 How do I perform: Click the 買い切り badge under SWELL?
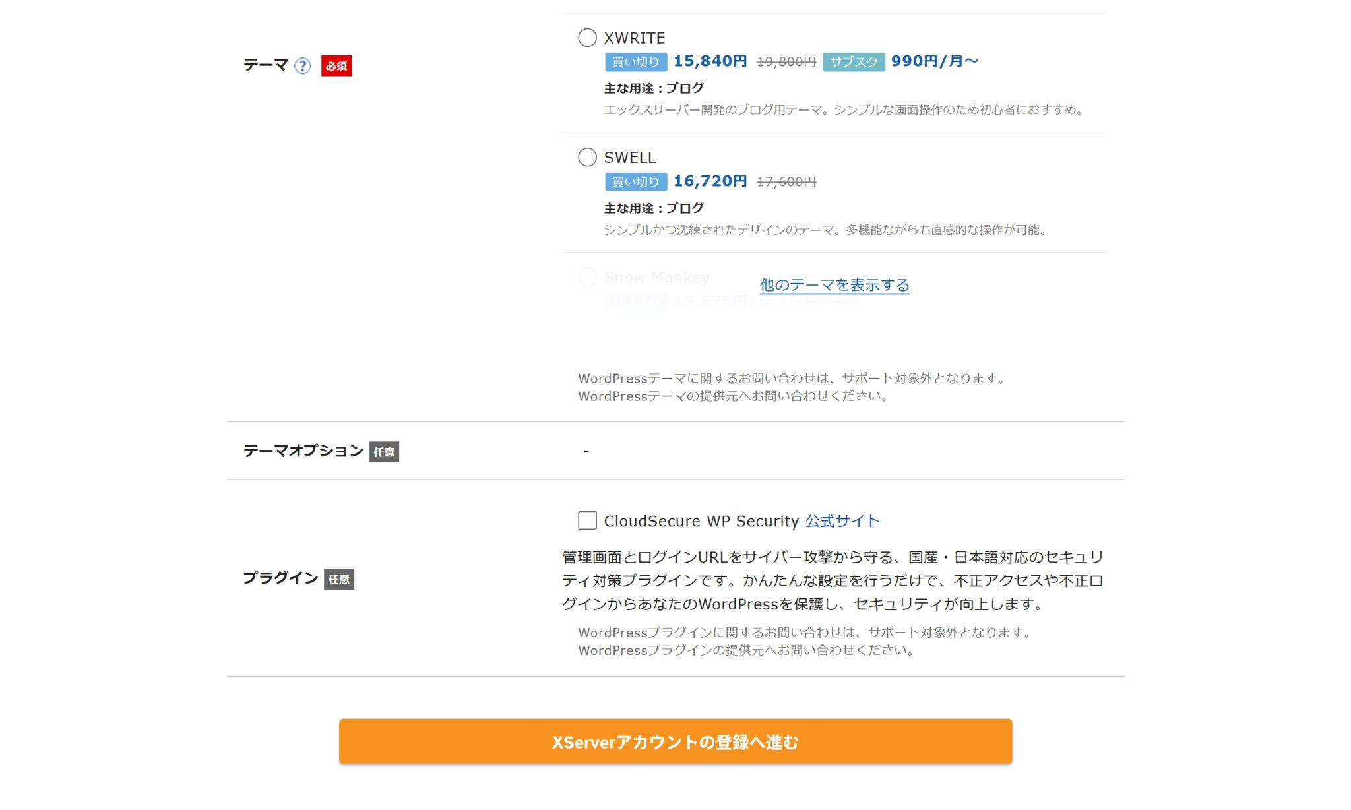pyautogui.click(x=635, y=181)
